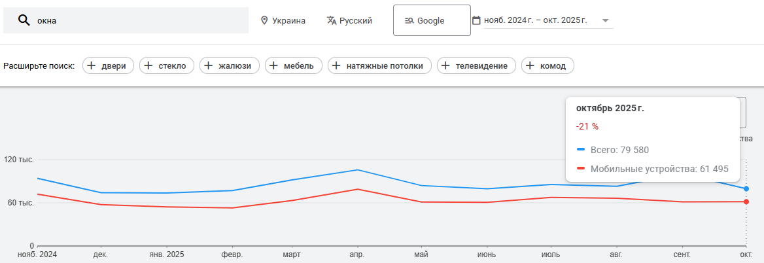Open the date range dropdown arrow
Image resolution: width=764 pixels, height=263 pixels.
pos(606,20)
